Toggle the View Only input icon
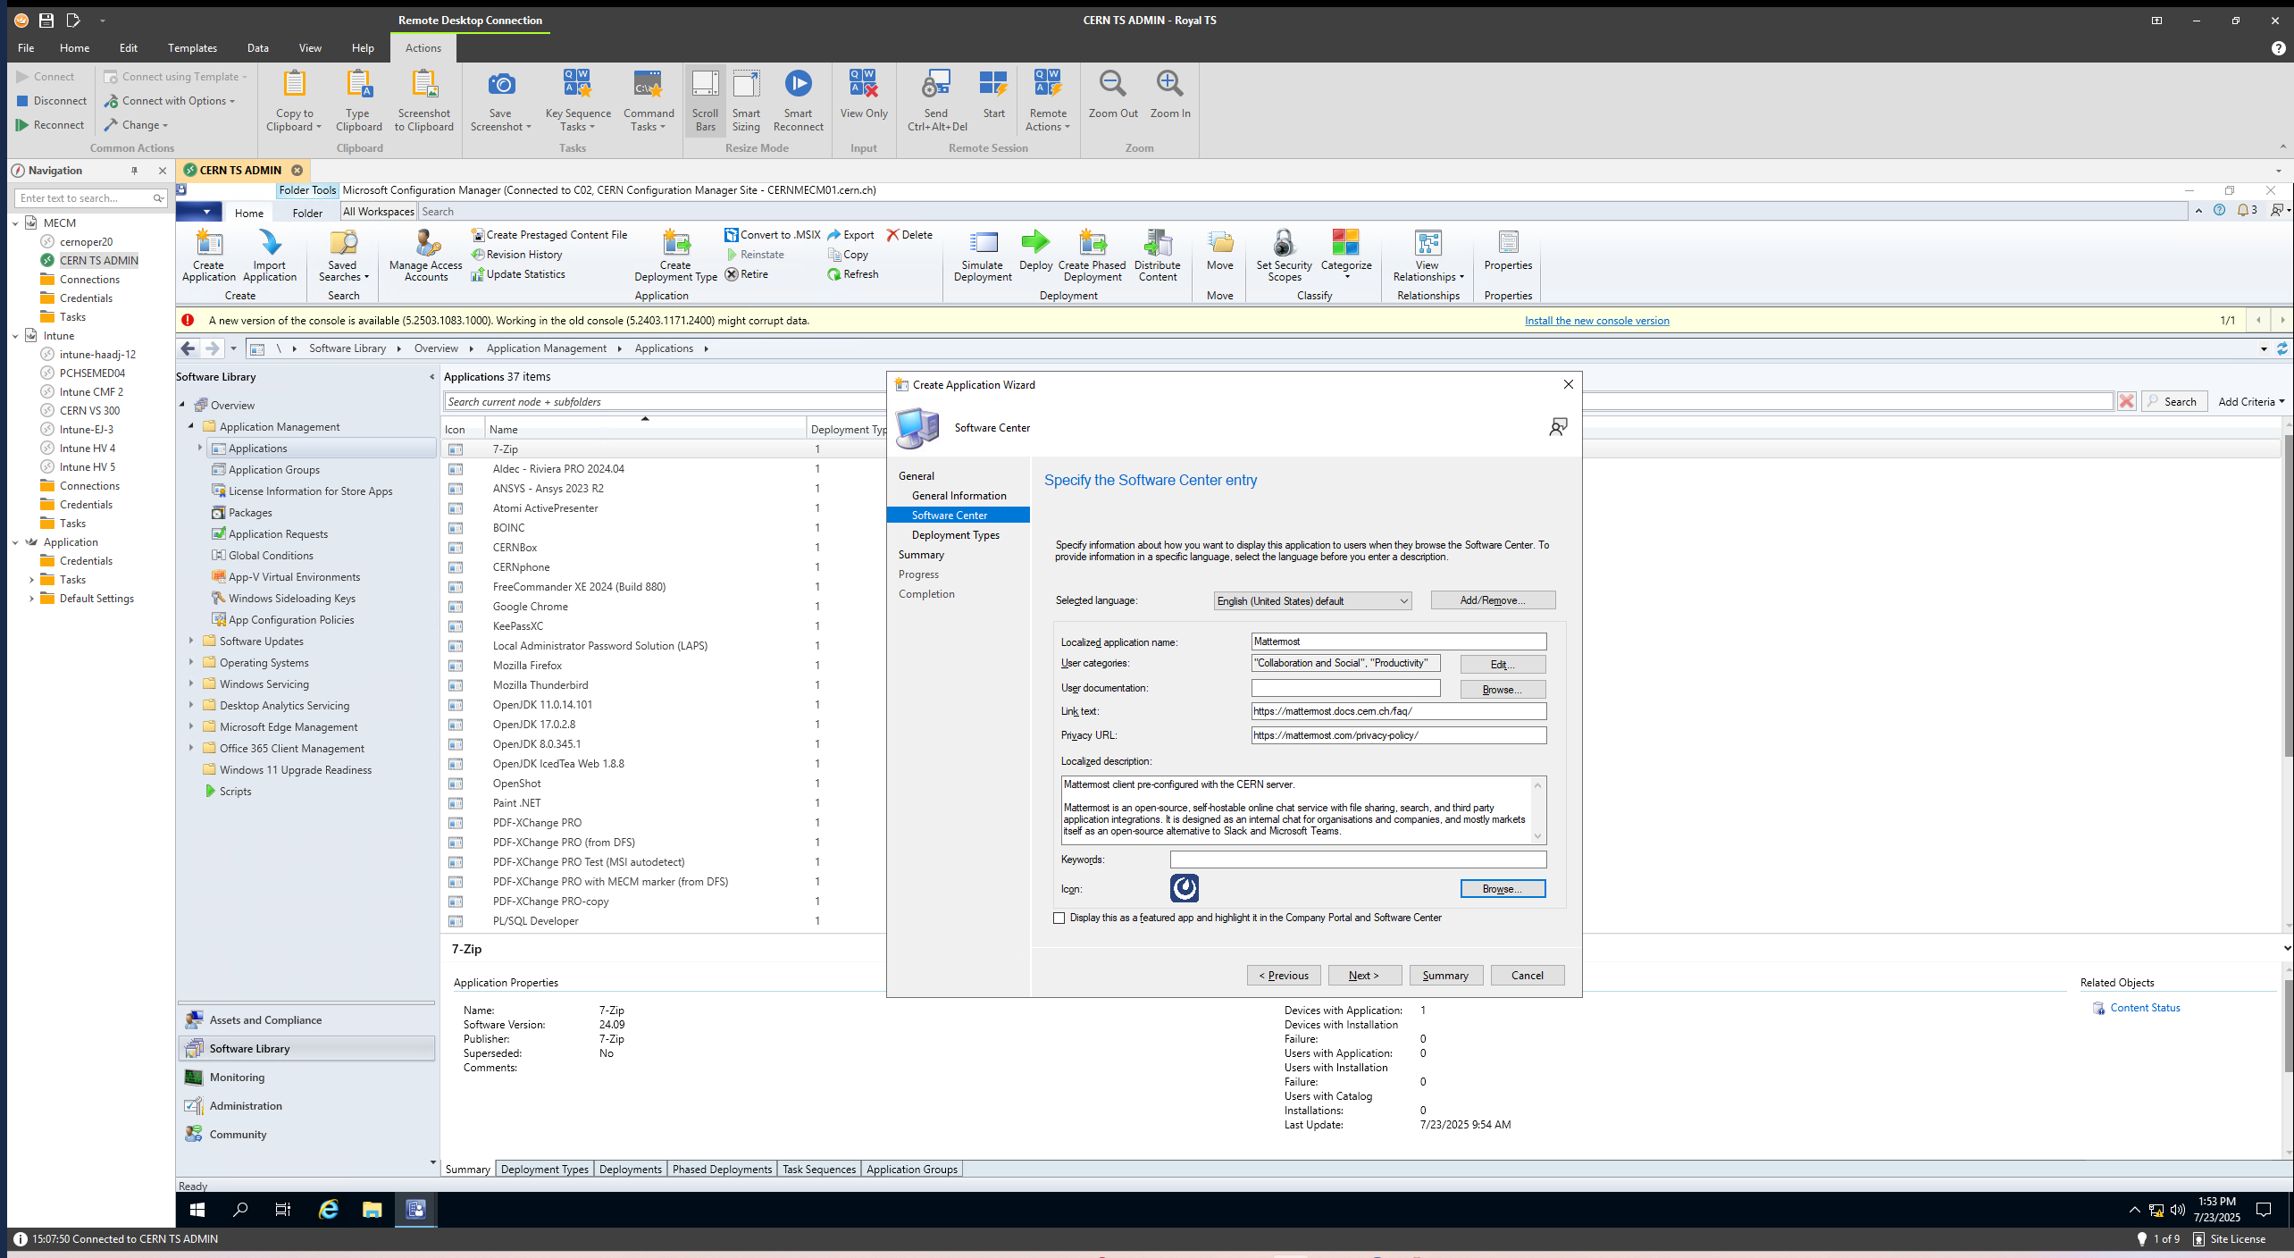 click(864, 94)
